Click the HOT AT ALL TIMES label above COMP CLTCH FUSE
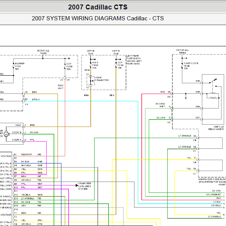Viewport: 226px width, 226px height. coord(182,51)
